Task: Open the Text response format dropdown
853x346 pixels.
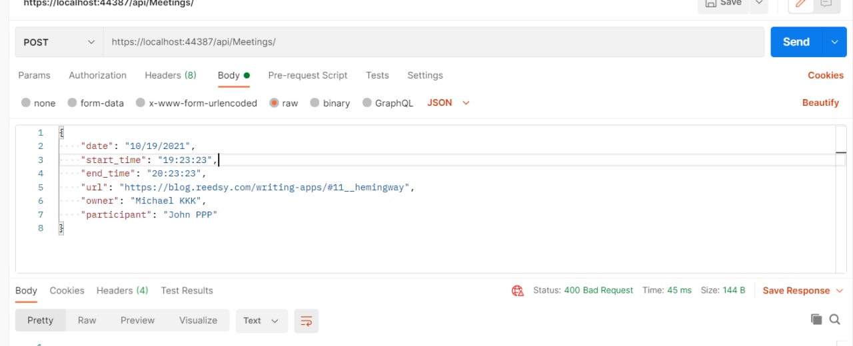Action: click(261, 321)
